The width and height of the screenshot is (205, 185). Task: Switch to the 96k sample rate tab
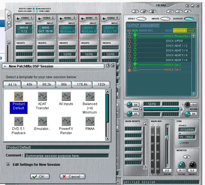(x=64, y=84)
